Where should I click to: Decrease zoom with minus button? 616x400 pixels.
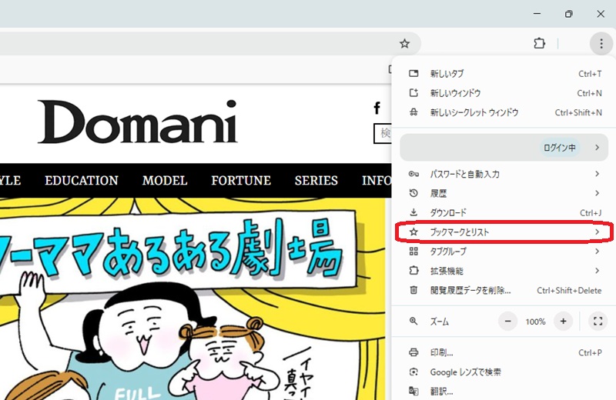(x=507, y=322)
